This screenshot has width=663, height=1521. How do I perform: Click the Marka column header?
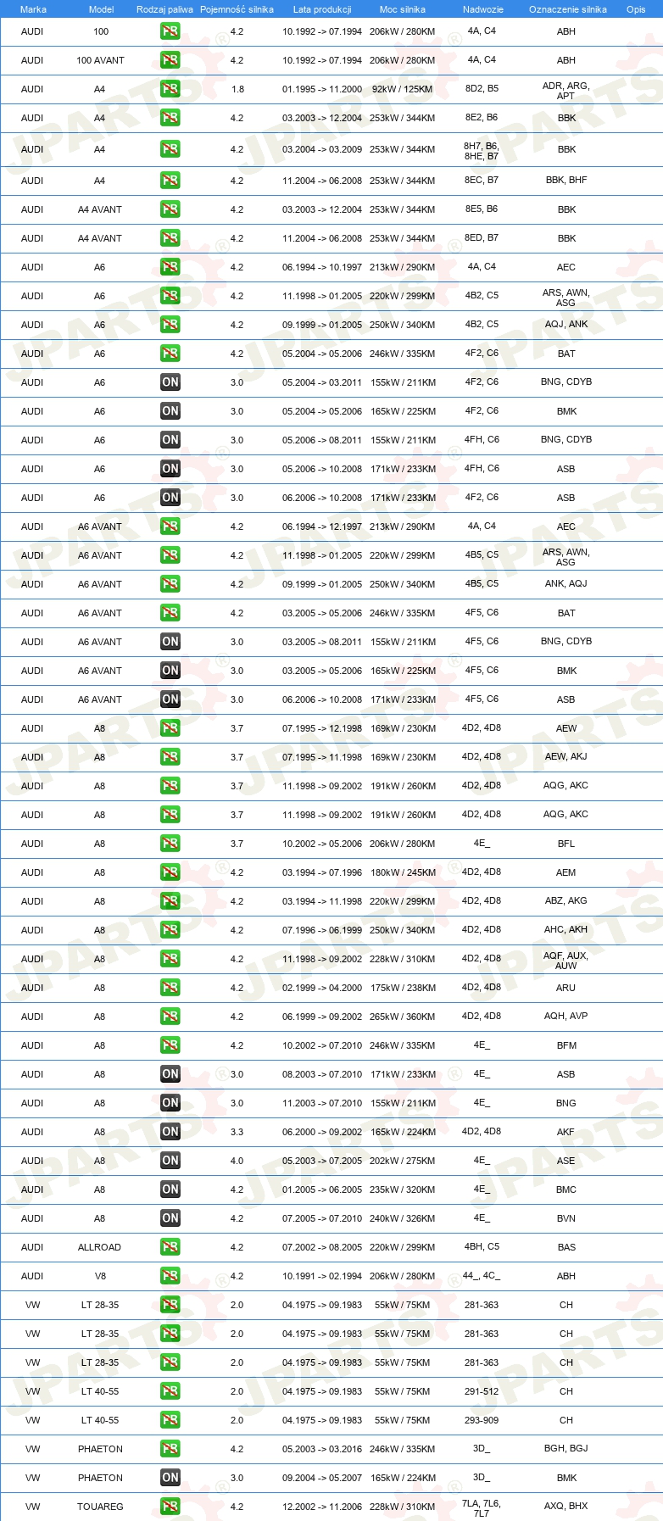click(33, 9)
